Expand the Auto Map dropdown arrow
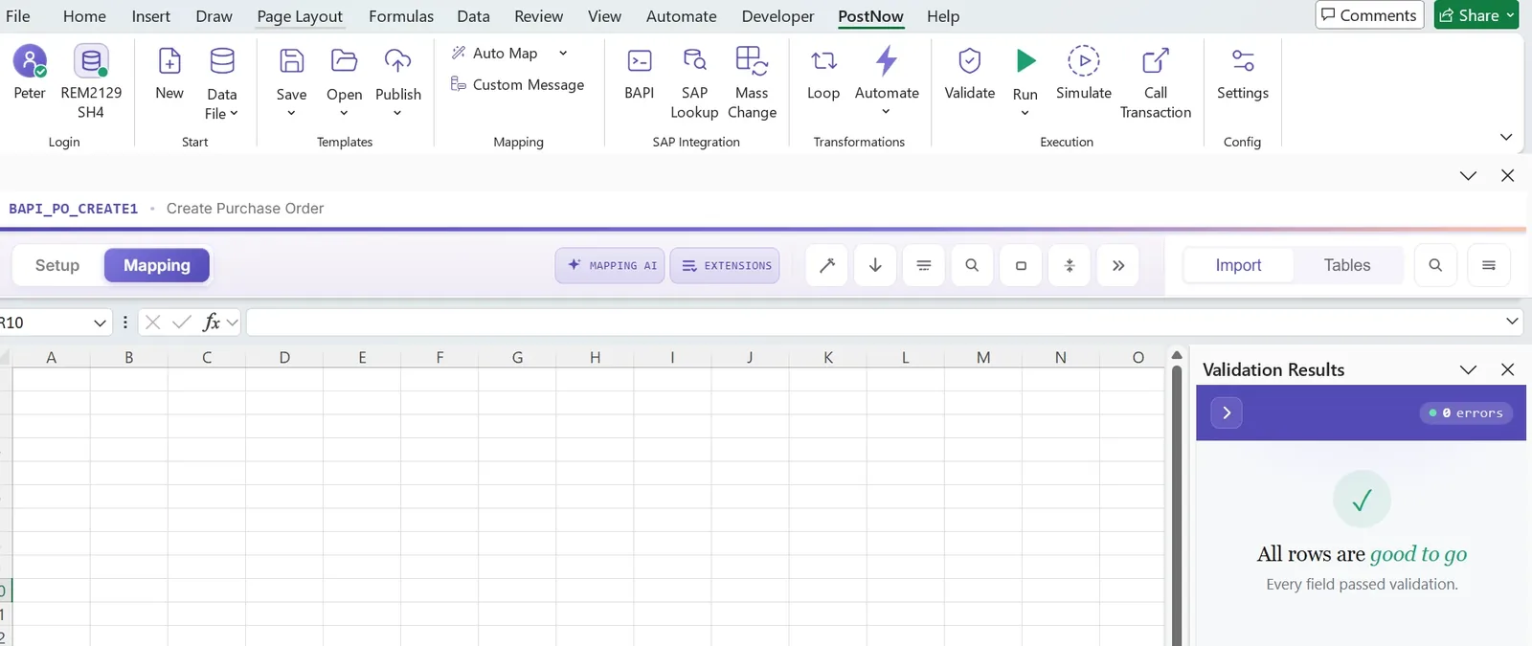 [563, 53]
